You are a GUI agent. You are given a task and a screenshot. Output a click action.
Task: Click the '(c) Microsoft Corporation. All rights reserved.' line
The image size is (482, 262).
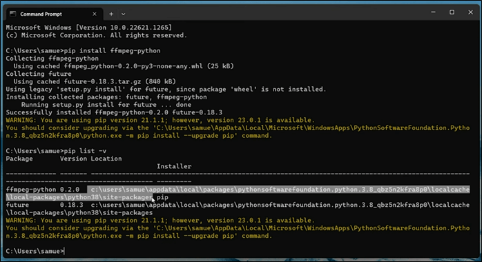pyautogui.click(x=97, y=35)
